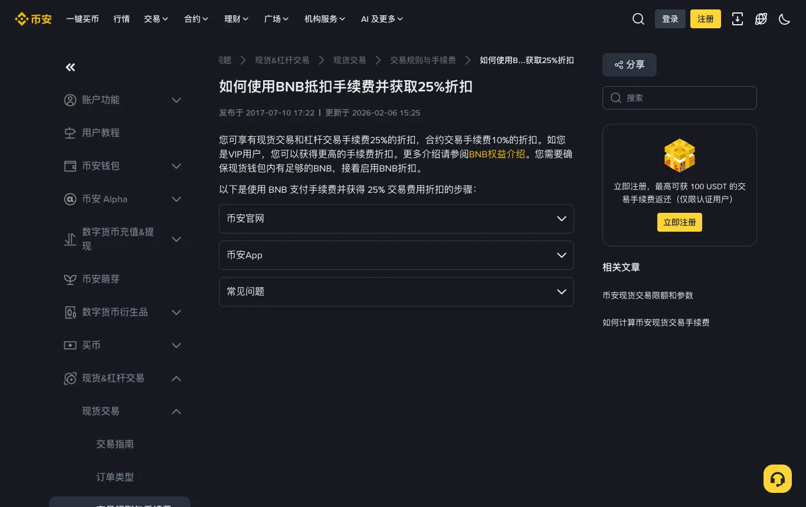Screen dimensions: 806x507
Task: Click the 数字货币衍生品 derivatives icon
Action: (70, 312)
